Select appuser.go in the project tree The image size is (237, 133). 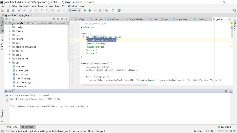pyautogui.click(x=22, y=74)
